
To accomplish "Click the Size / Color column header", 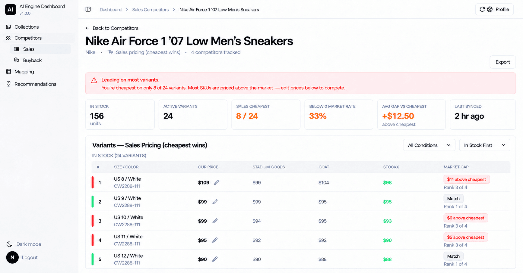I will (x=126, y=167).
